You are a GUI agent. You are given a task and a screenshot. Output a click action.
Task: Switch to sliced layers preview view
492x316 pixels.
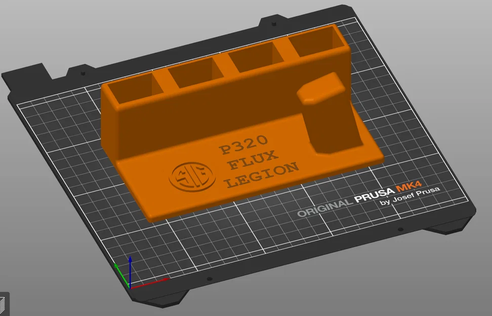click(x=3, y=304)
